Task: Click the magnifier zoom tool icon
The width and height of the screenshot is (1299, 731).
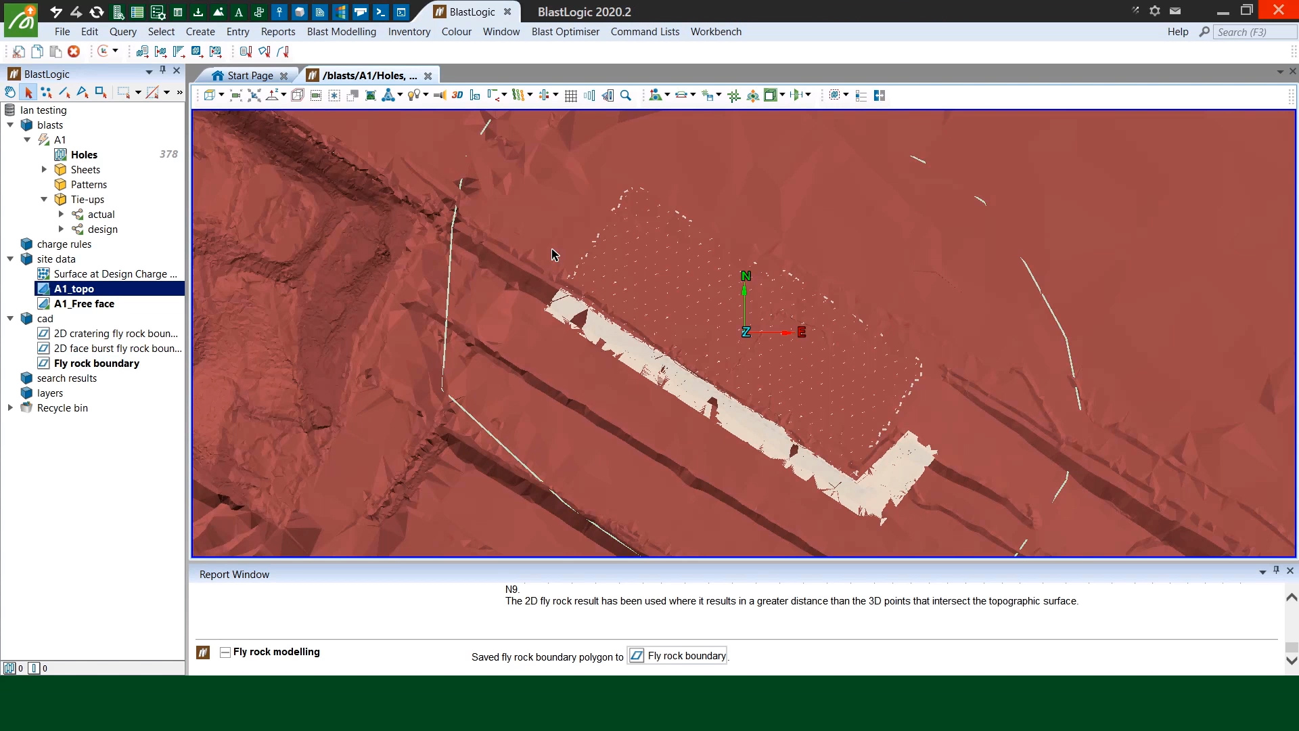Action: (626, 95)
